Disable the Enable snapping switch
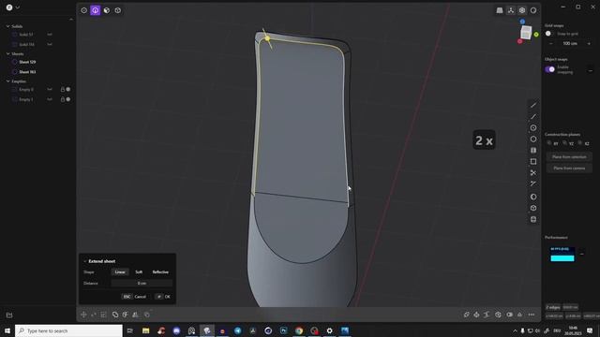This screenshot has width=600, height=337. (x=550, y=69)
